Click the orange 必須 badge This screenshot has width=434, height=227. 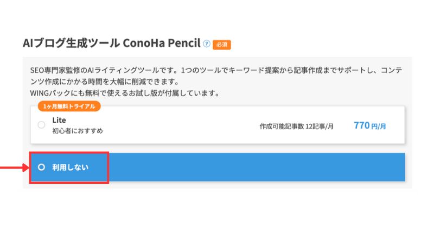tap(222, 44)
